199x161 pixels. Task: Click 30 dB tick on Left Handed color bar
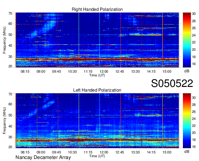point(194,98)
